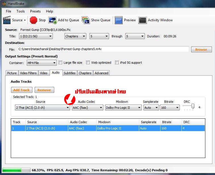This screenshot has height=175, width=215.
Task: Click the Track column header
Action: [x=18, y=122]
